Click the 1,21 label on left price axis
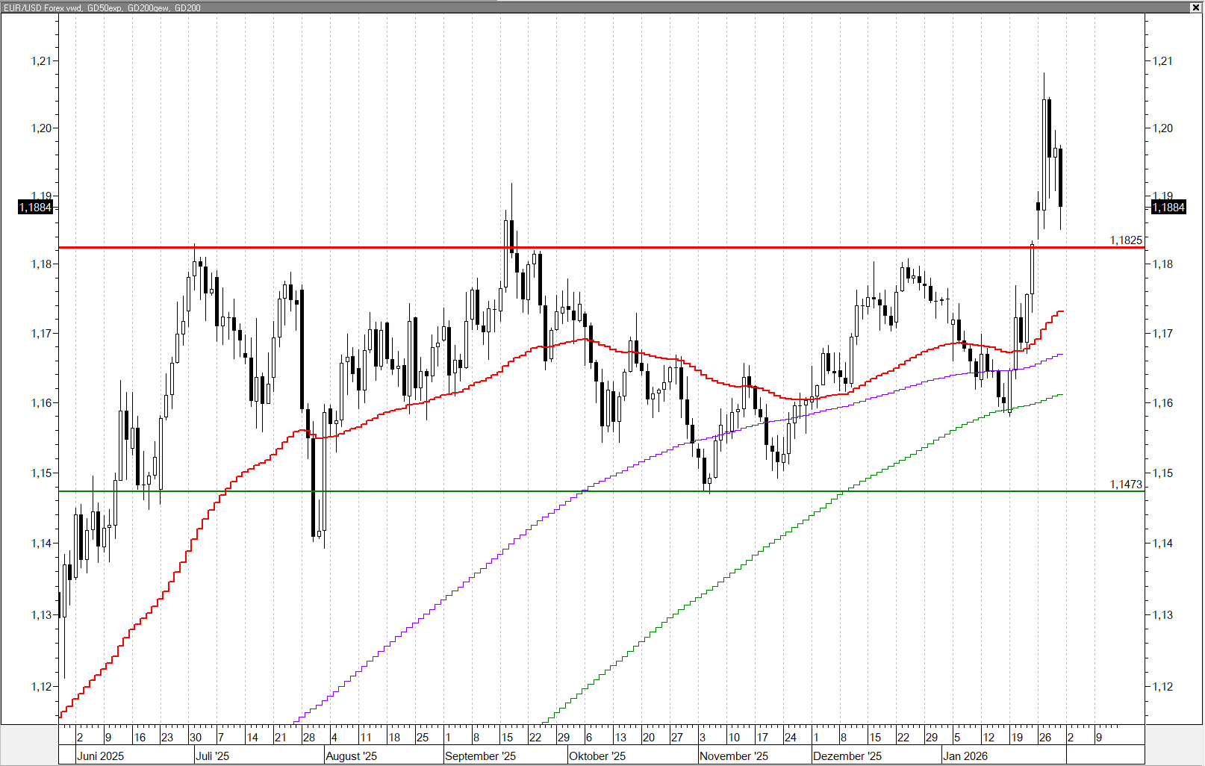This screenshot has width=1205, height=766. (41, 61)
